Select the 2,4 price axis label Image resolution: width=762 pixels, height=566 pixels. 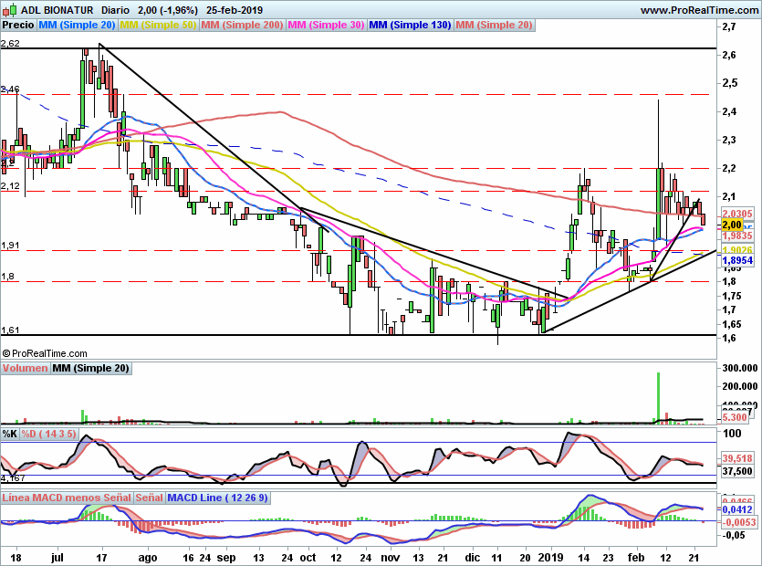pos(729,112)
